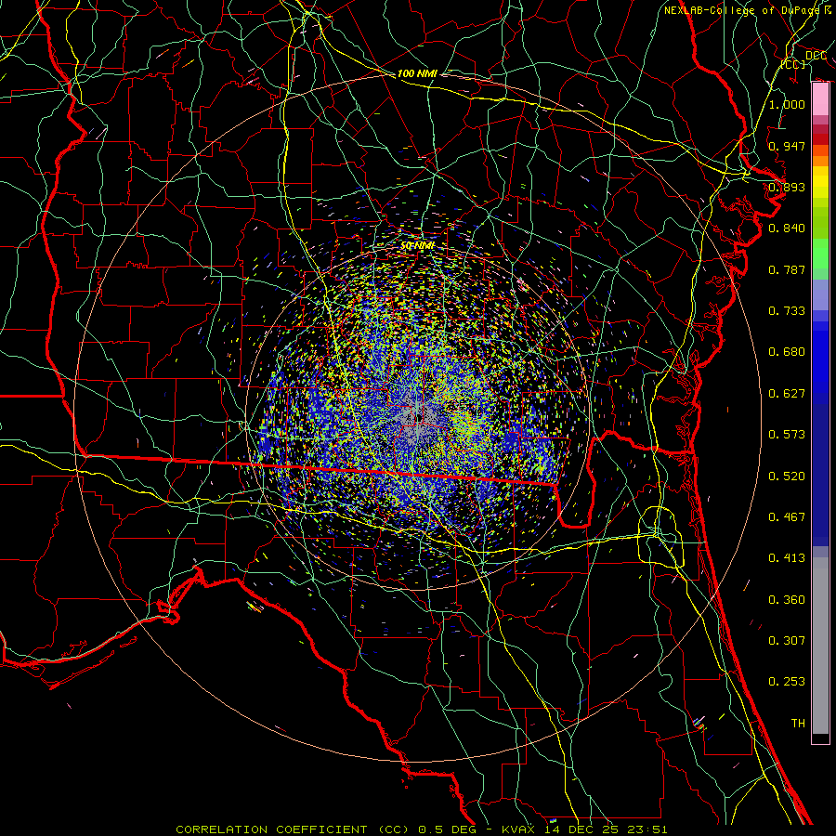Click the 0.573 legend value
The width and height of the screenshot is (836, 836).
coord(787,435)
